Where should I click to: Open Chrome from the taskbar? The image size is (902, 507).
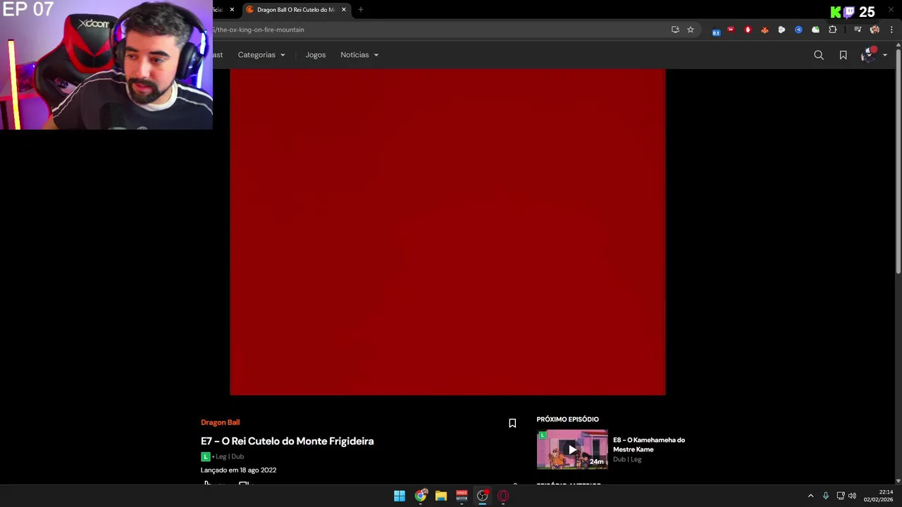pos(421,496)
